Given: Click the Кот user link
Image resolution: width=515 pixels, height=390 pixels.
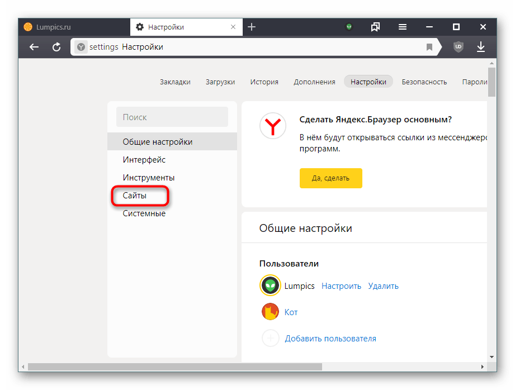Looking at the screenshot, I should point(291,312).
